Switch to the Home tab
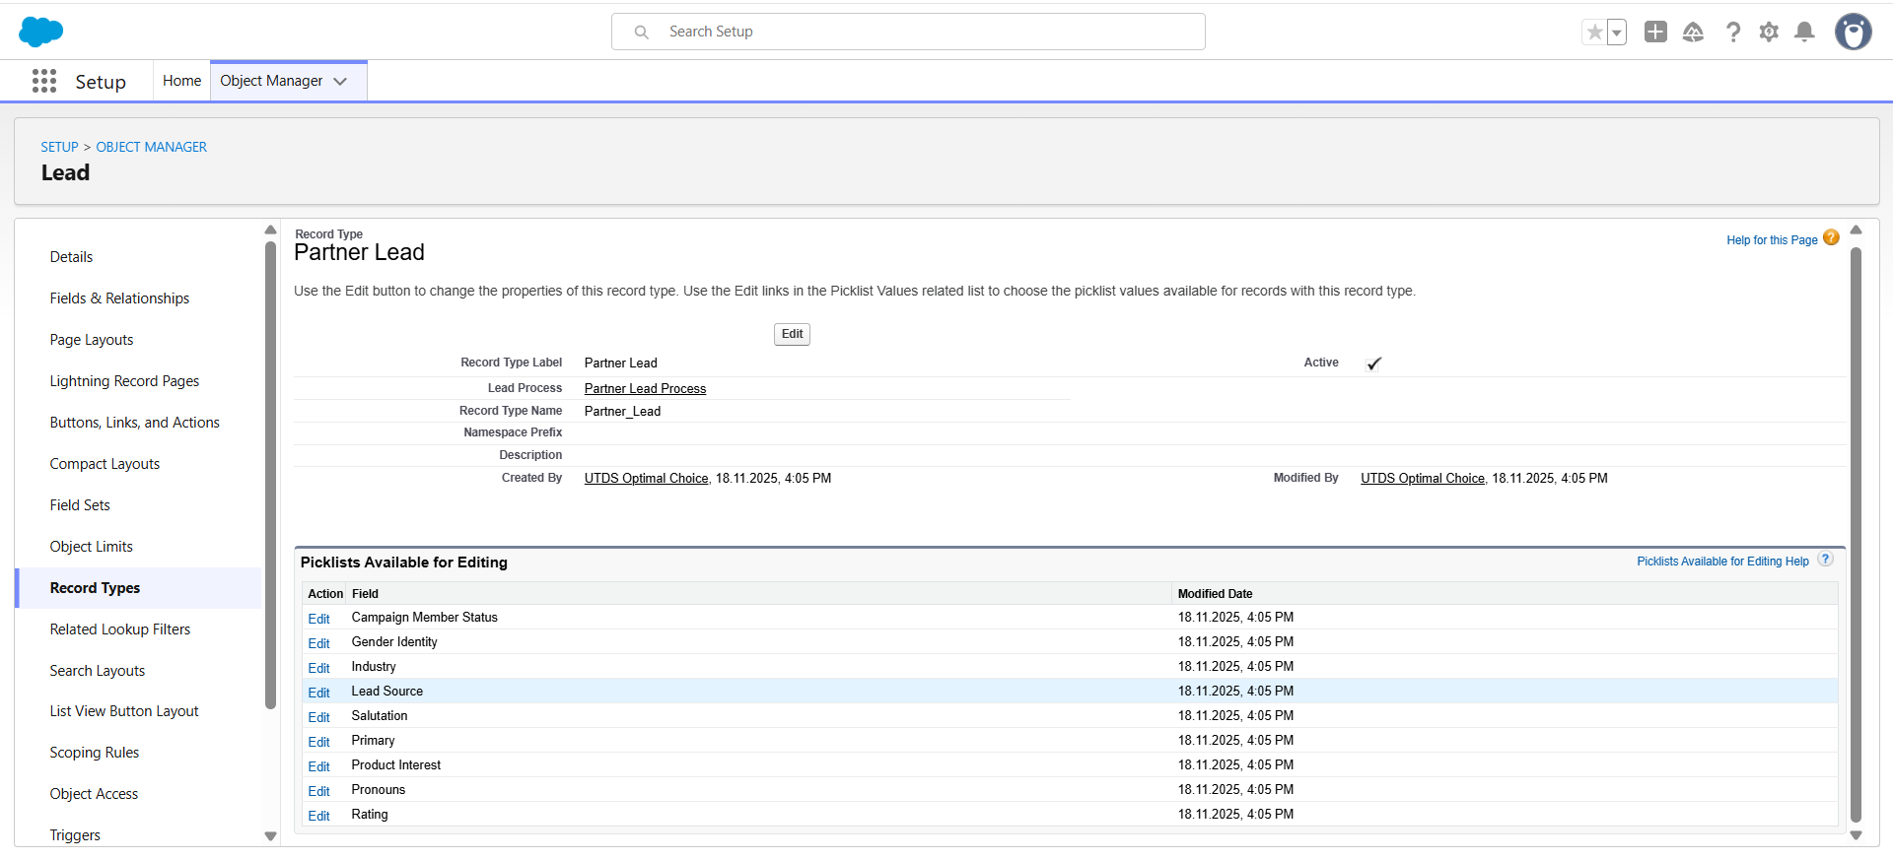The height and width of the screenshot is (860, 1893). click(x=181, y=81)
